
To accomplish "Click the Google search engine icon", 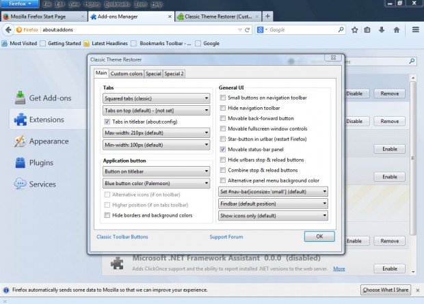I will [260, 30].
